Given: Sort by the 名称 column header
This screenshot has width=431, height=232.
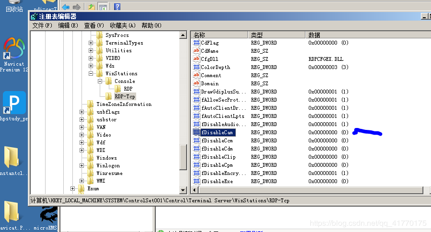Looking at the screenshot, I should pyautogui.click(x=220, y=35).
